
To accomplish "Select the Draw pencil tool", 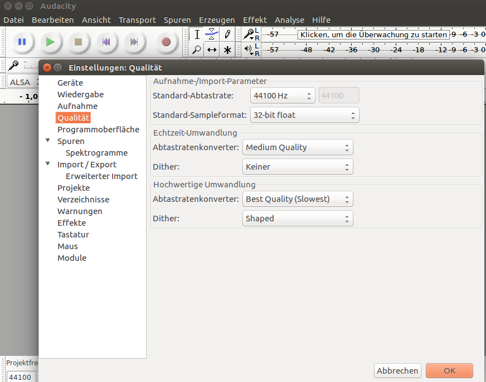I will 227,34.
